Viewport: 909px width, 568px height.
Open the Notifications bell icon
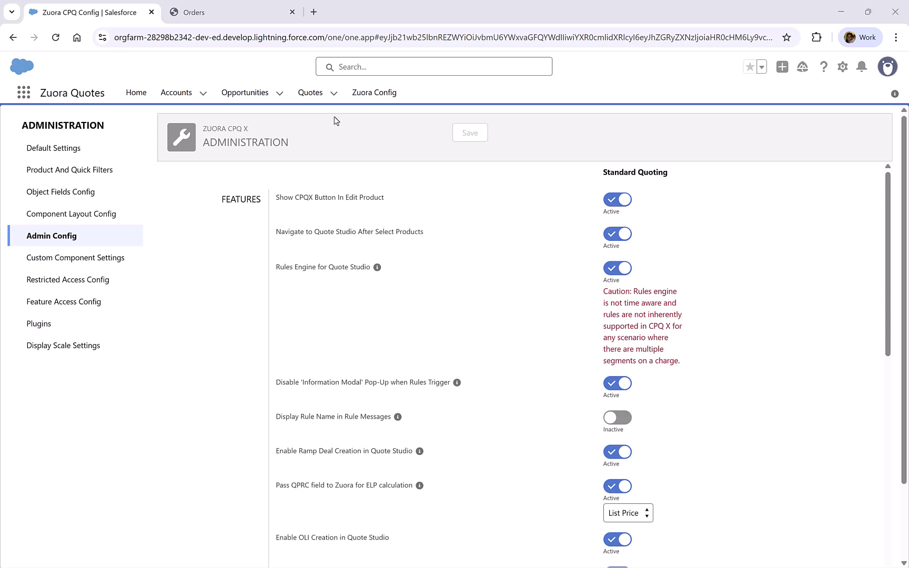click(862, 67)
